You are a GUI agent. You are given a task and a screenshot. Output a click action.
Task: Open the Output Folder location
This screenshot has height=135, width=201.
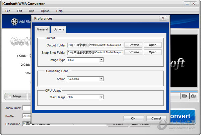pyautogui.click(x=152, y=45)
